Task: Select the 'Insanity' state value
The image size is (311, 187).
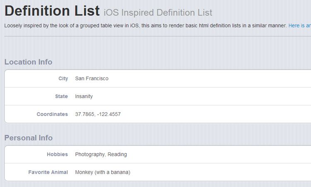Action: pyautogui.click(x=84, y=96)
